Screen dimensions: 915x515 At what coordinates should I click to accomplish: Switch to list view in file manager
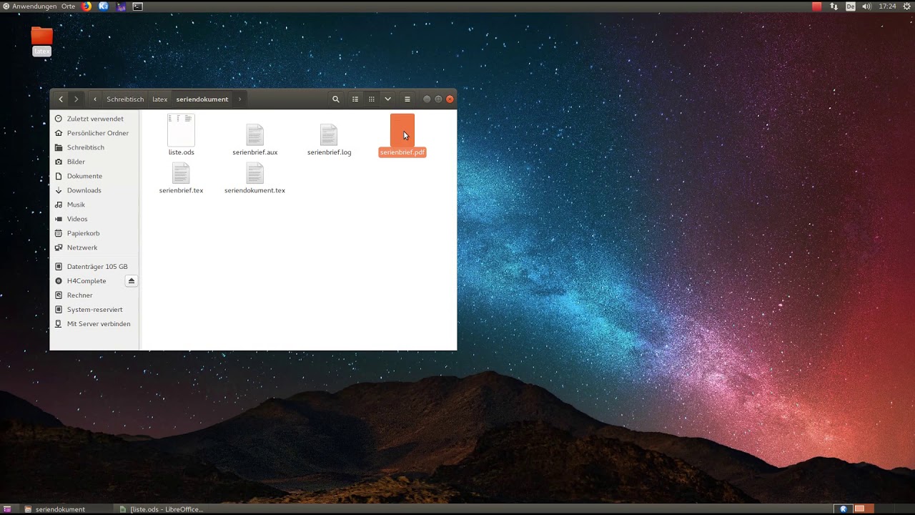click(355, 99)
